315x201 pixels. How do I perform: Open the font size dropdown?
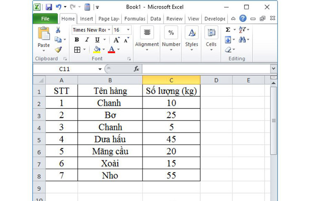point(128,30)
